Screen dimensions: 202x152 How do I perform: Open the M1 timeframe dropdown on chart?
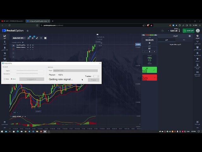point(15,113)
